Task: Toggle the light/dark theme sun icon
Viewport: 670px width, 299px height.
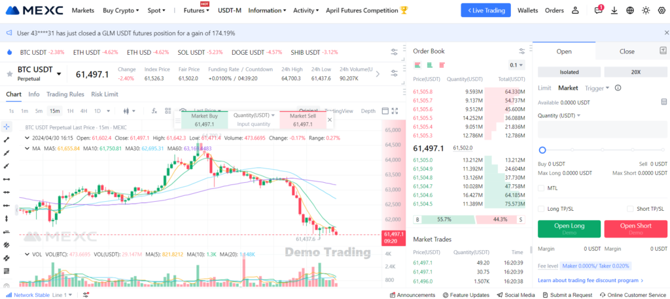Action: click(x=646, y=10)
